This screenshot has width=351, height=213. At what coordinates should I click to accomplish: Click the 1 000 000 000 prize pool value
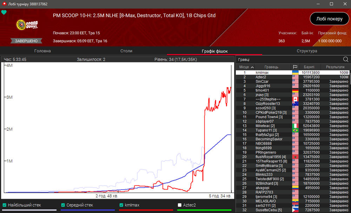(330, 41)
